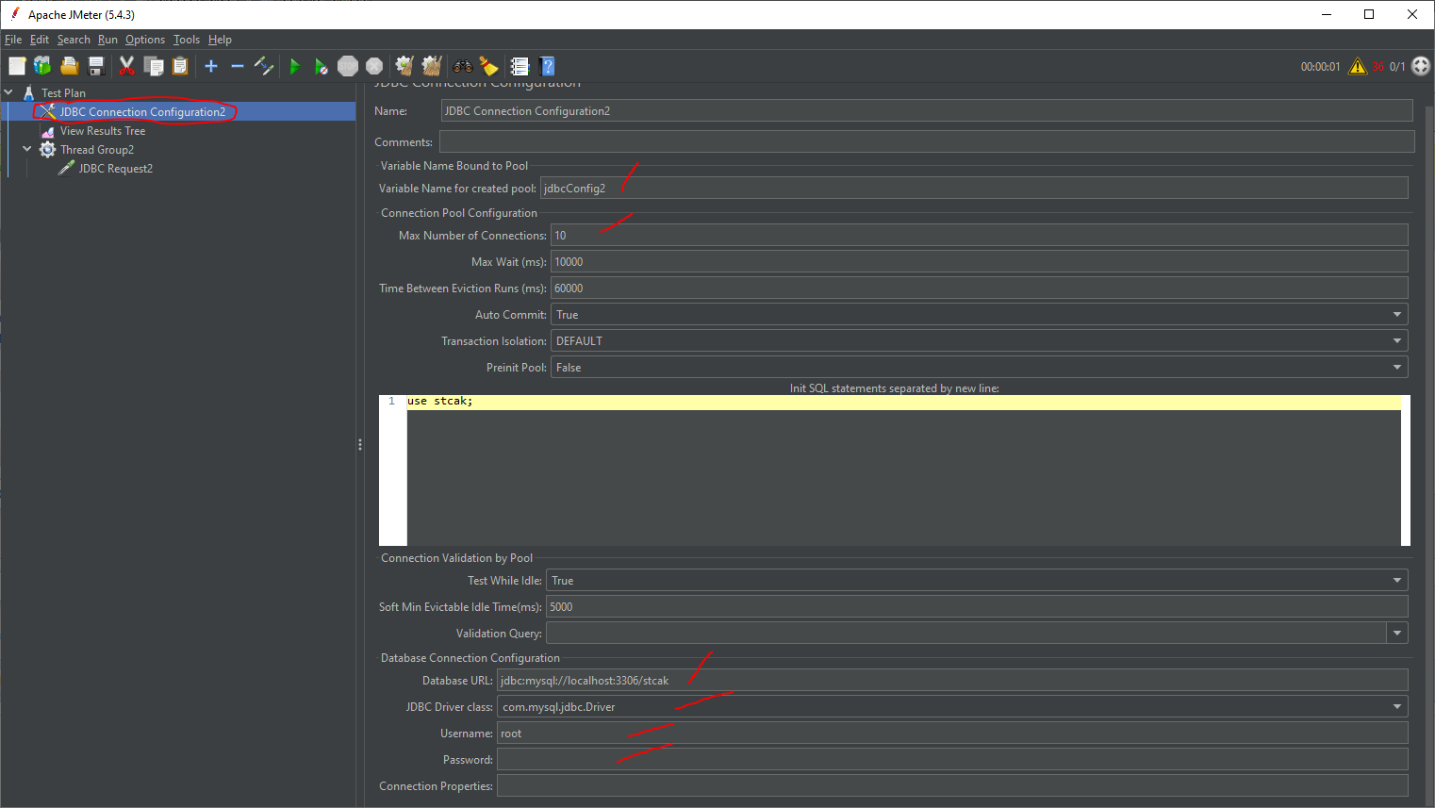Image resolution: width=1435 pixels, height=808 pixels.
Task: Collapse the Thread Group2 tree node
Action: pyautogui.click(x=27, y=149)
